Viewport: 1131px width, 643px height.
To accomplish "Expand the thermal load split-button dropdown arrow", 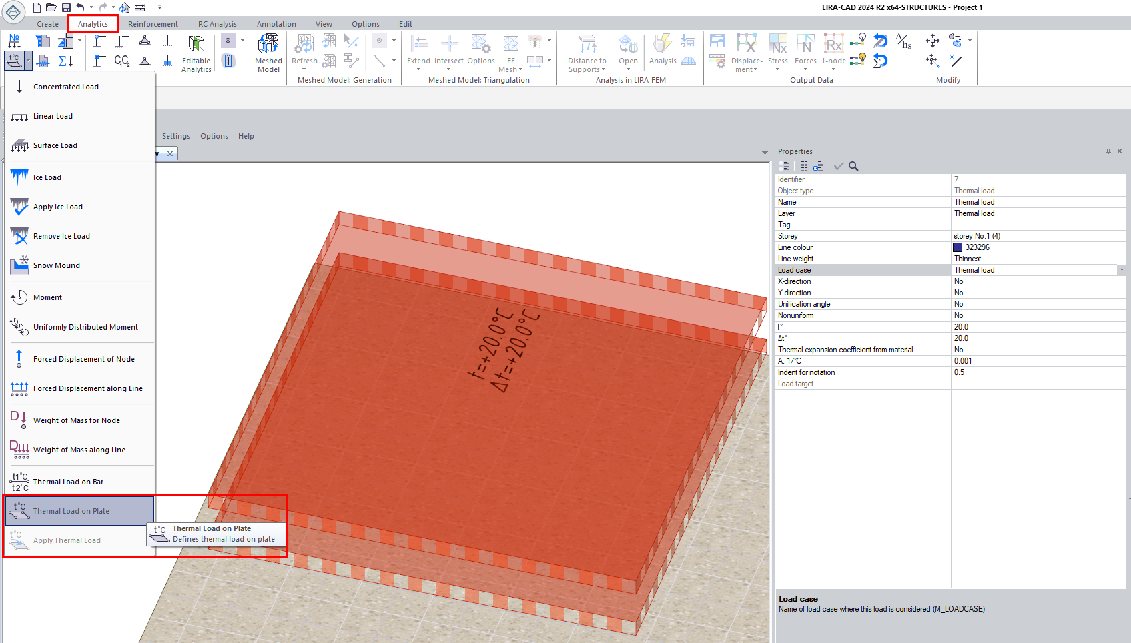I will tap(28, 61).
